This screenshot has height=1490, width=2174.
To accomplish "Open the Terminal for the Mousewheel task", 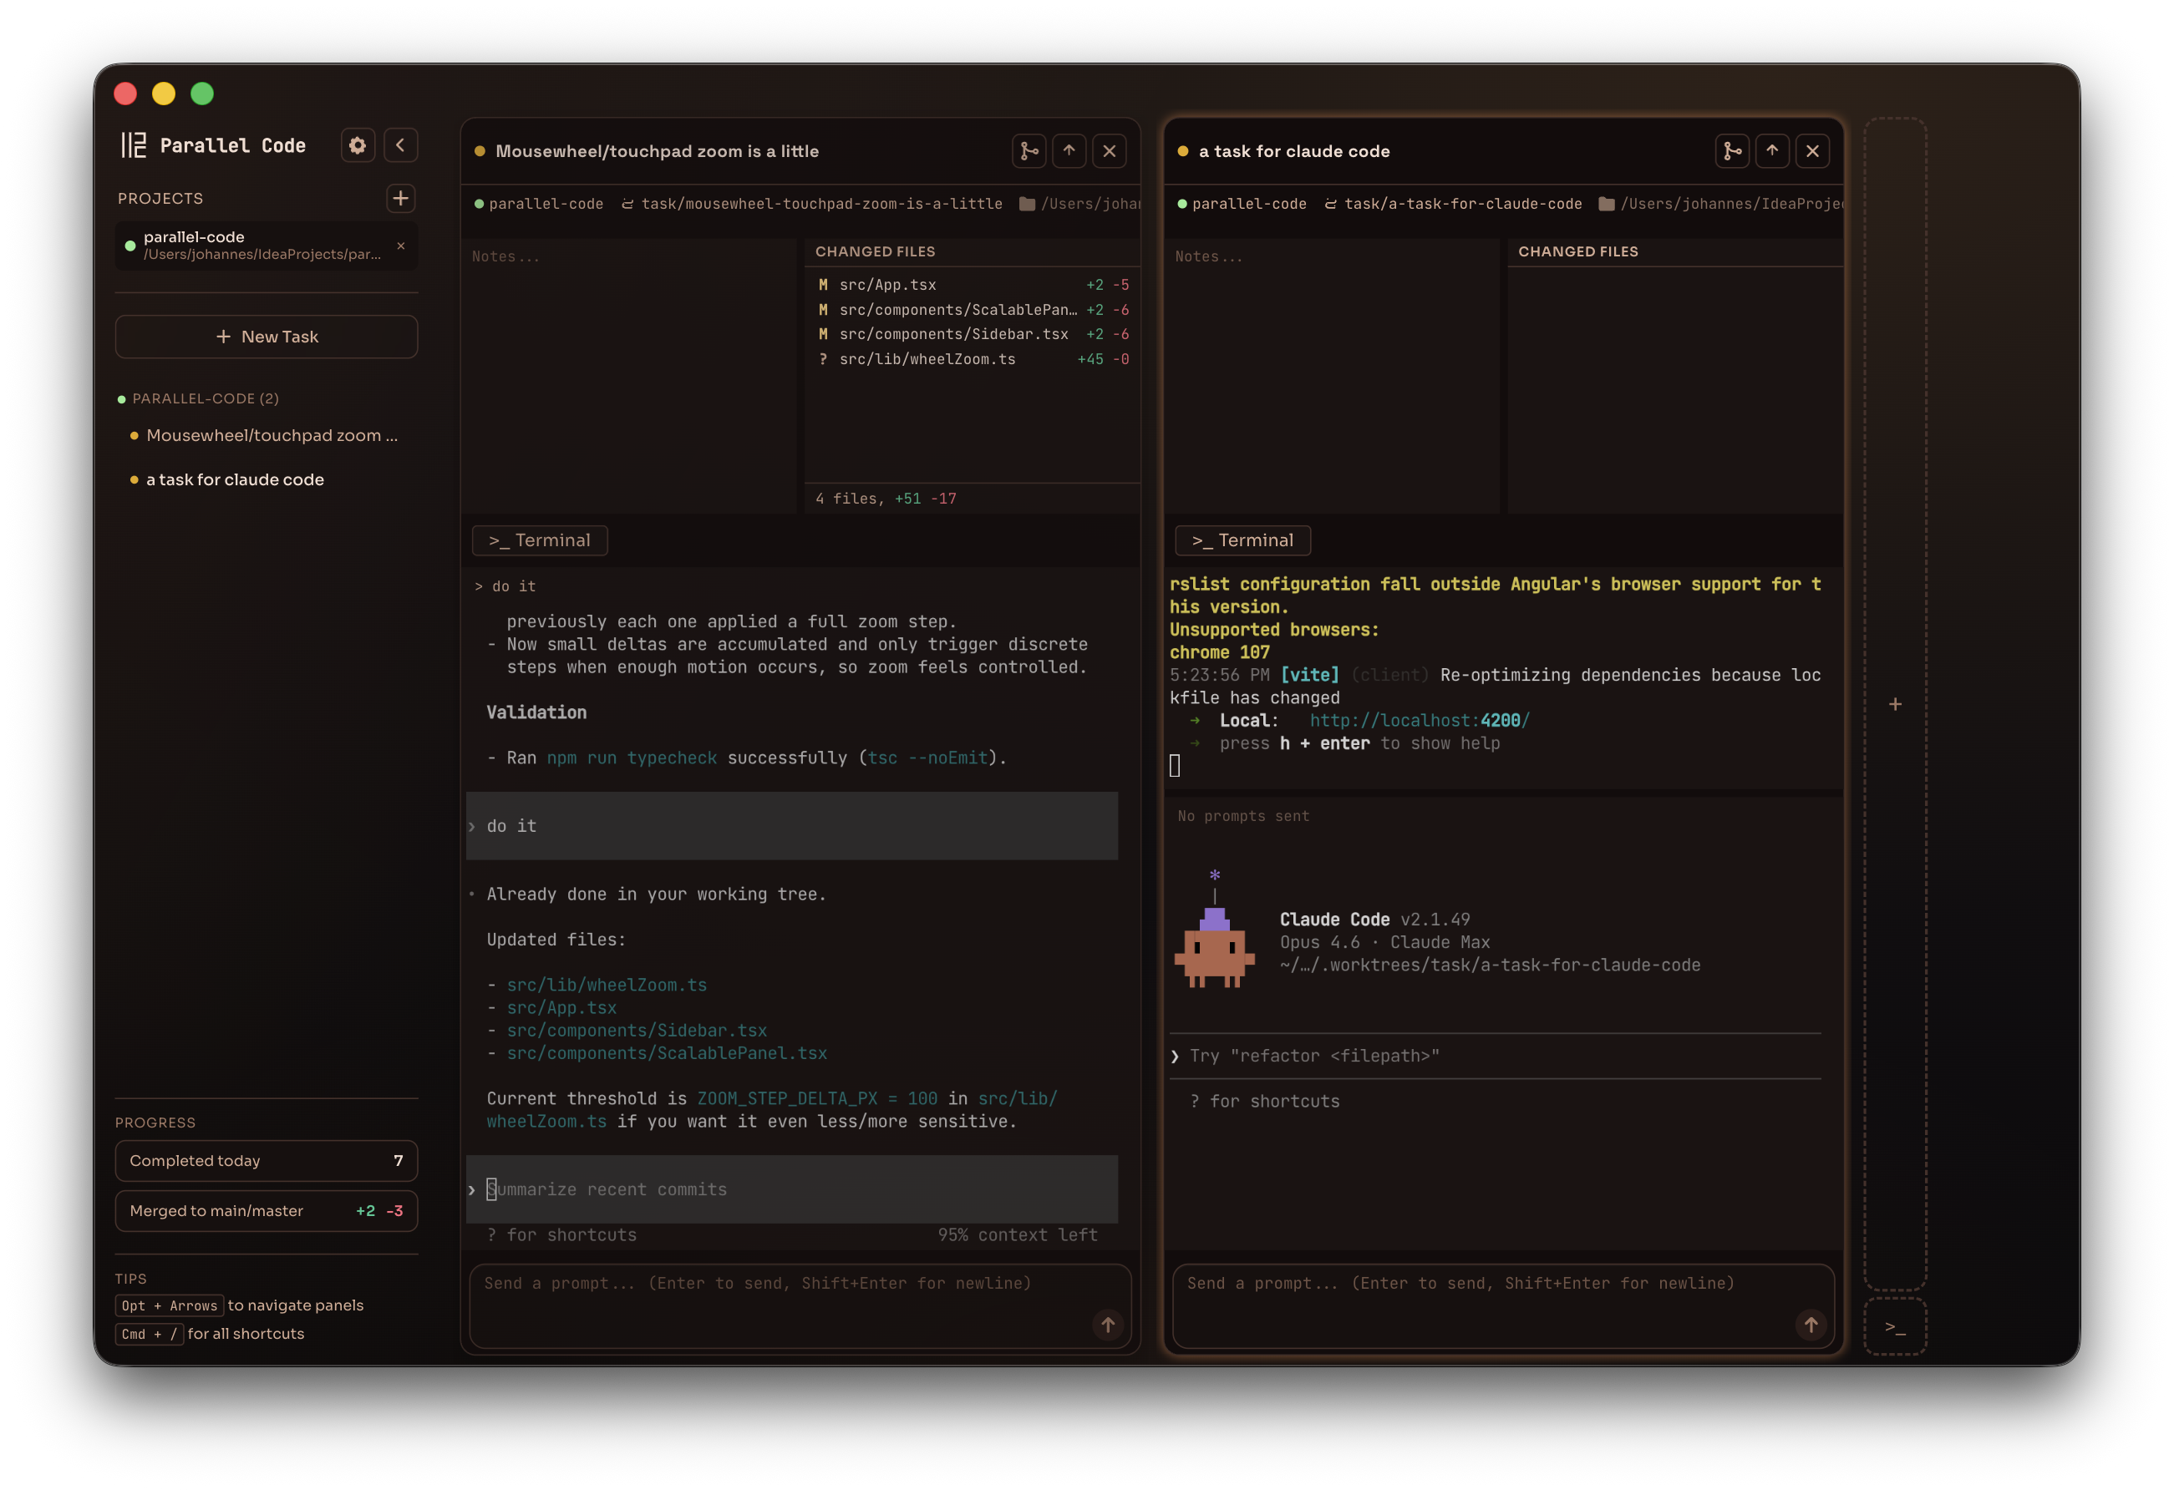I will (540, 540).
